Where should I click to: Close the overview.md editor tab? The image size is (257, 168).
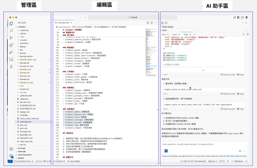71,23
